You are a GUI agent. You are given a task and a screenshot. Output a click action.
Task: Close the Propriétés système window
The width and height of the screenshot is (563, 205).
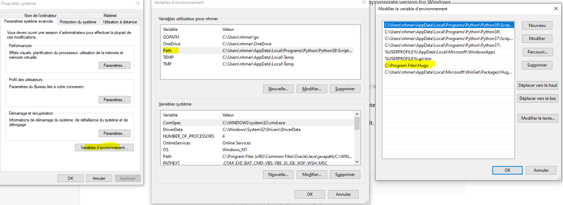138,3
